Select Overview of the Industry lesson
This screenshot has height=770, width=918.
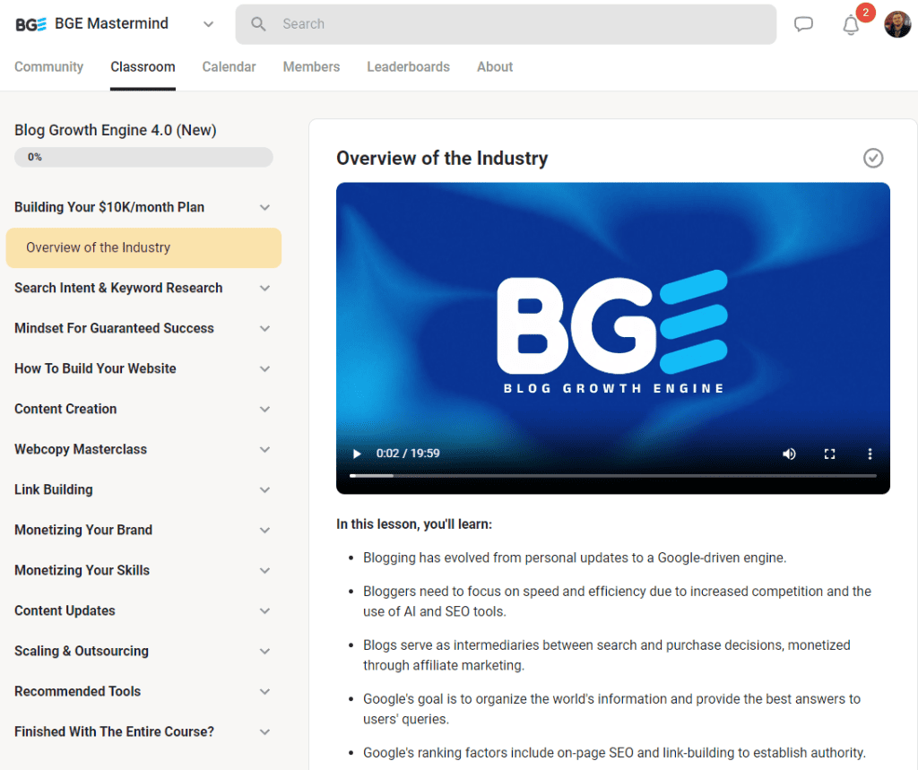(x=143, y=247)
